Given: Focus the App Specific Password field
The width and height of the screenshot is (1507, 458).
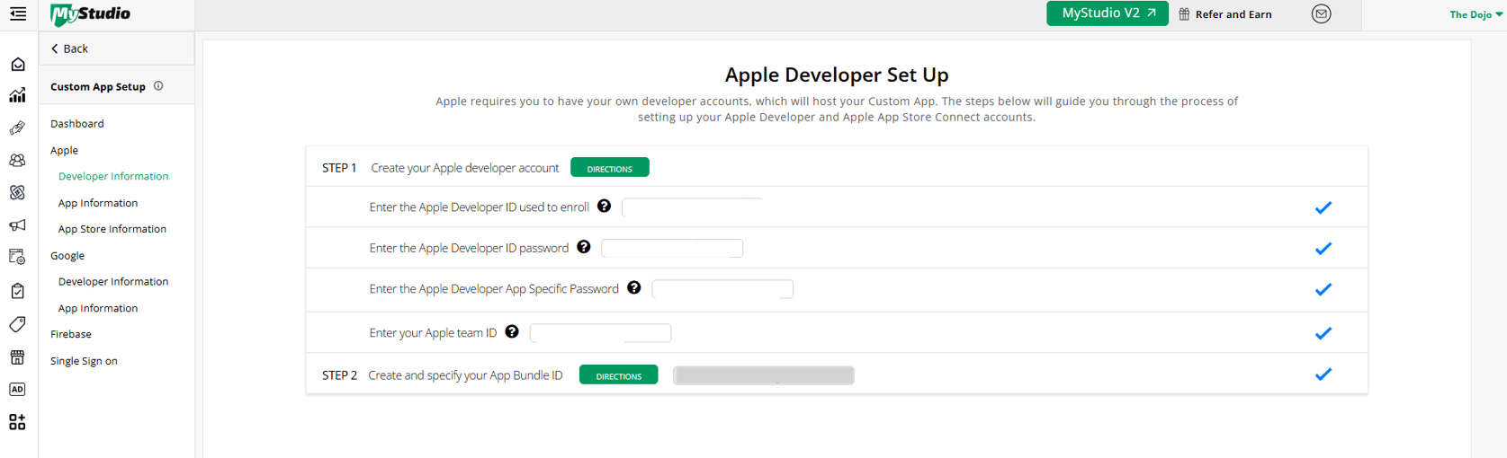Looking at the screenshot, I should click(x=722, y=289).
